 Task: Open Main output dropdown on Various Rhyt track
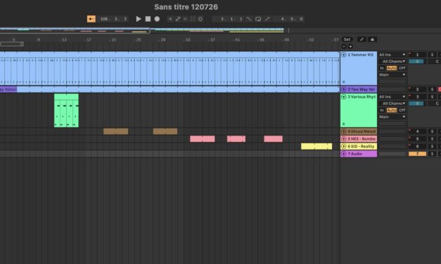(392, 117)
